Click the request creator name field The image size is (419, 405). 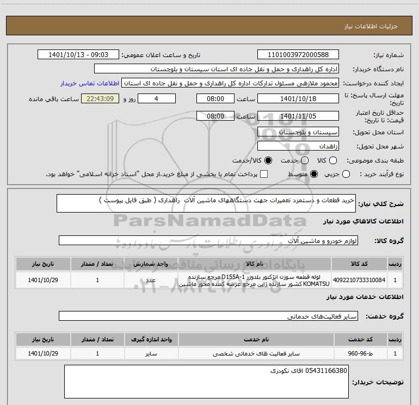[x=230, y=83]
